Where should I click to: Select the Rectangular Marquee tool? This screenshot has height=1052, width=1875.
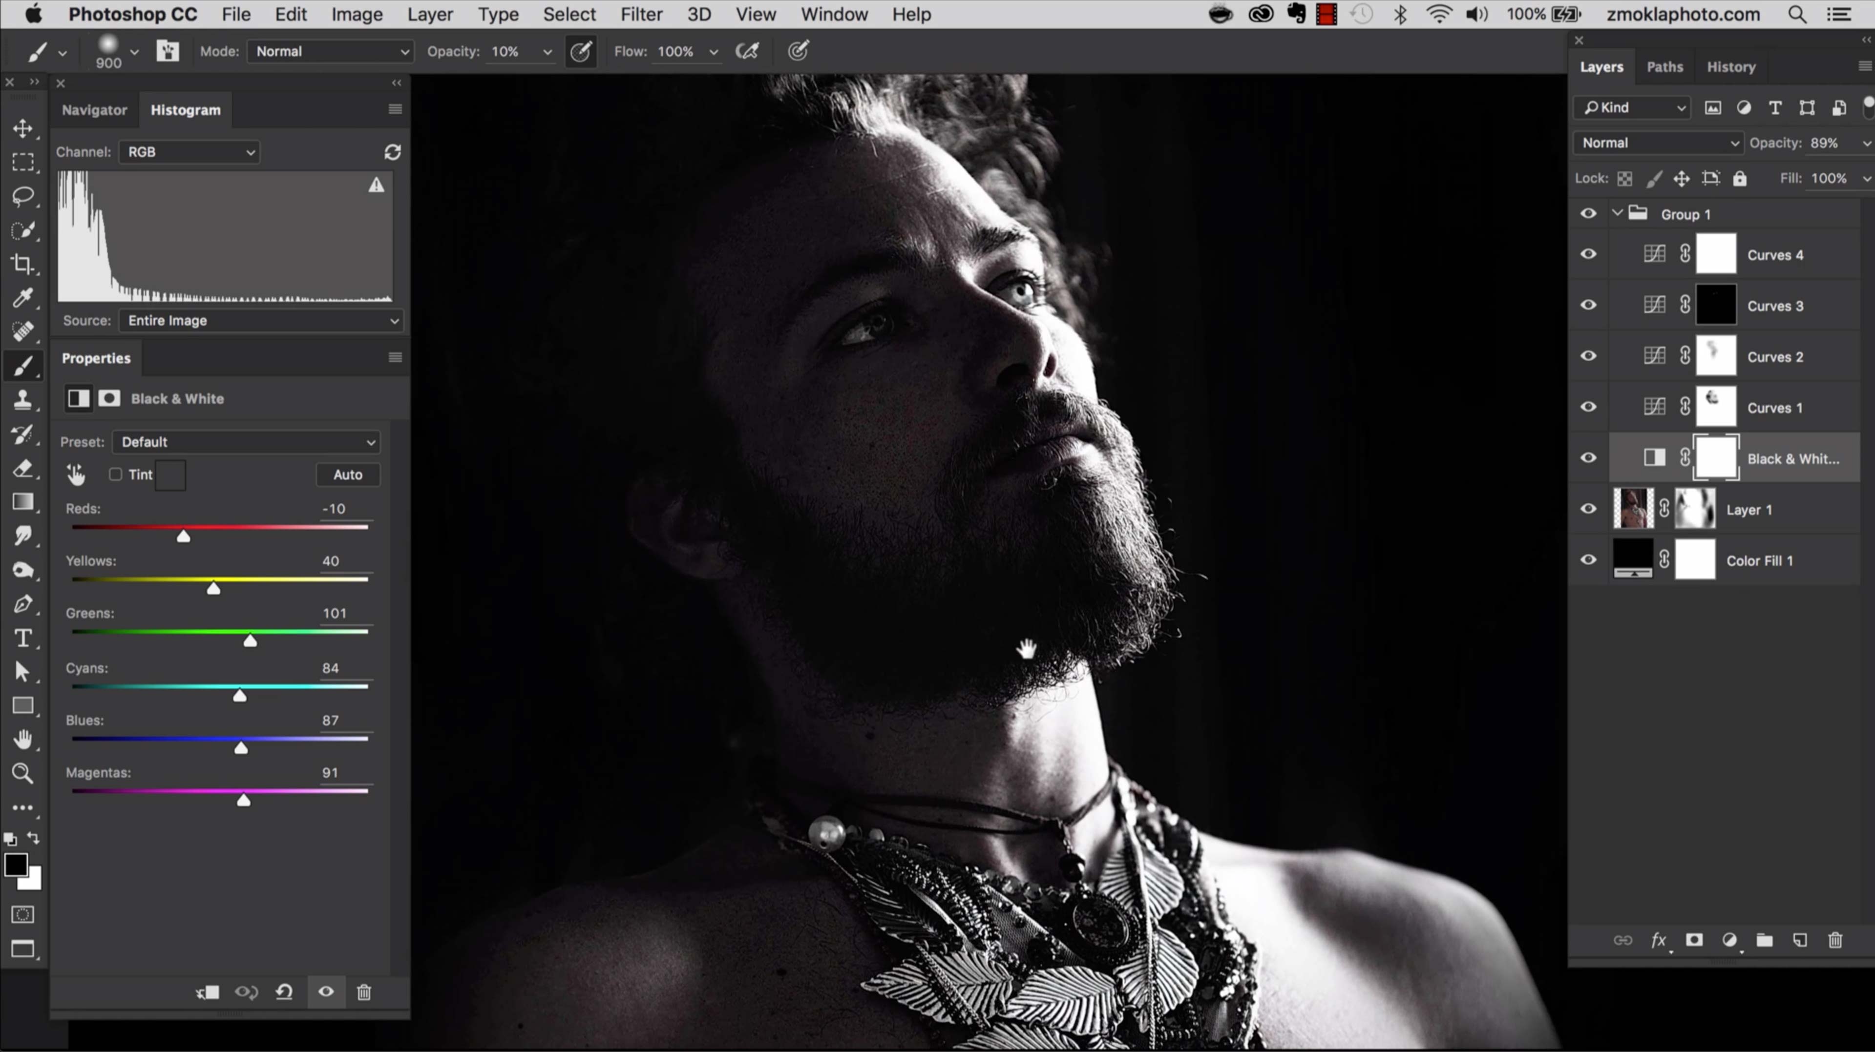tap(22, 162)
